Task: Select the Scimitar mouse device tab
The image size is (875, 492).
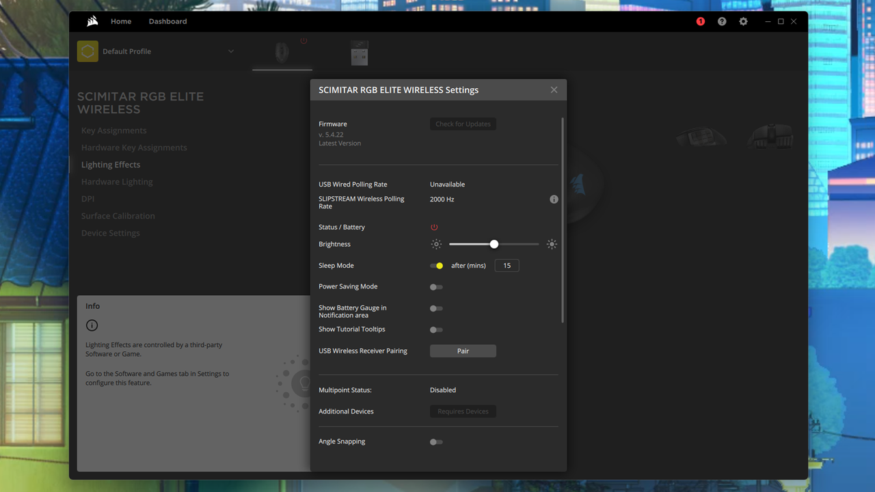Action: (282, 53)
